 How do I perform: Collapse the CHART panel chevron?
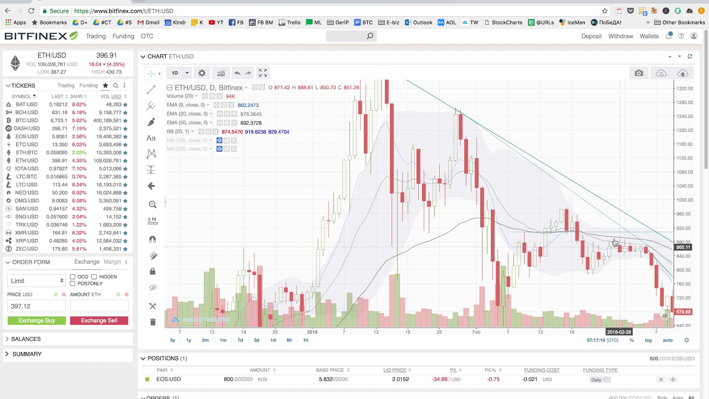(x=143, y=57)
